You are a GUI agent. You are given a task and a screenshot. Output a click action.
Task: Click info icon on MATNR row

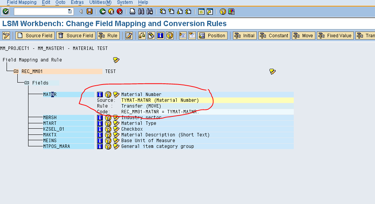click(x=100, y=95)
